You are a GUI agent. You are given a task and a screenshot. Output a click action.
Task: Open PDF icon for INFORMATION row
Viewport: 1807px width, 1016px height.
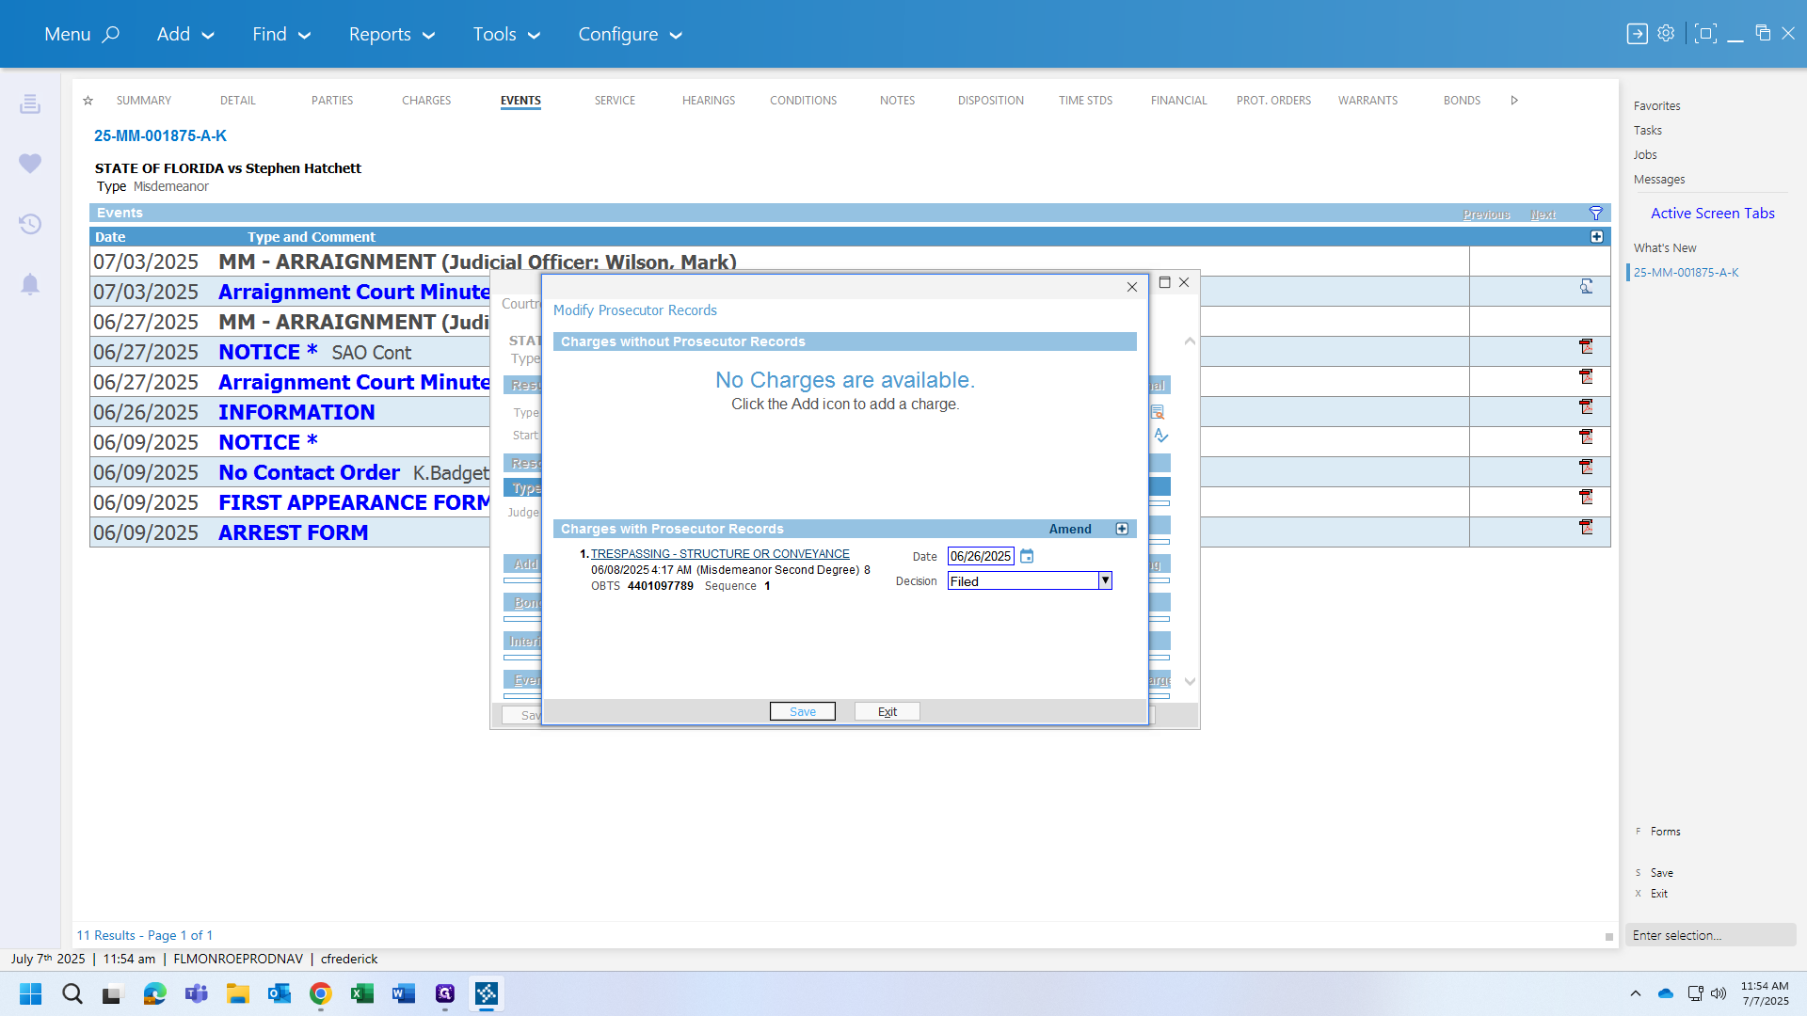1586,407
